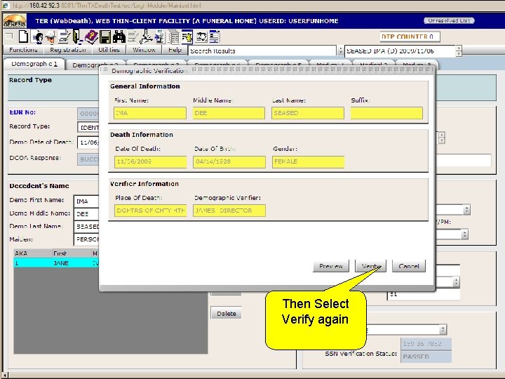Click the Date Of Birth field 04/14/1928
This screenshot has height=379, width=505.
pyautogui.click(x=229, y=162)
